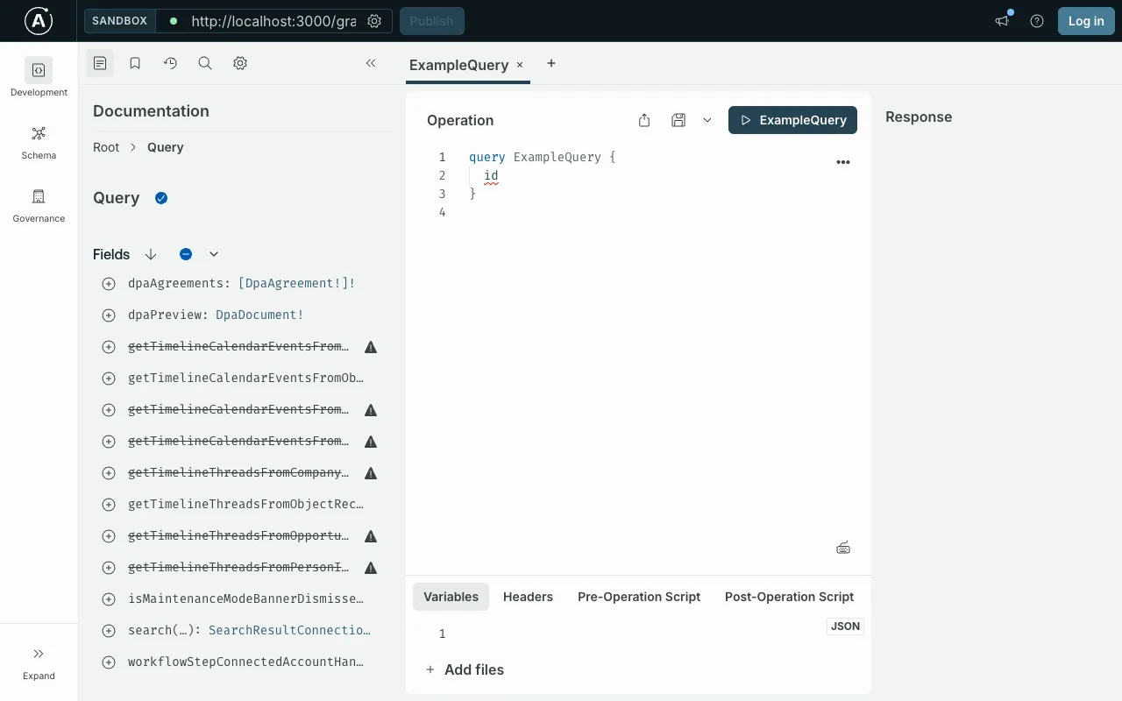Switch to the Headers tab
Image resolution: width=1122 pixels, height=701 pixels.
(x=528, y=597)
